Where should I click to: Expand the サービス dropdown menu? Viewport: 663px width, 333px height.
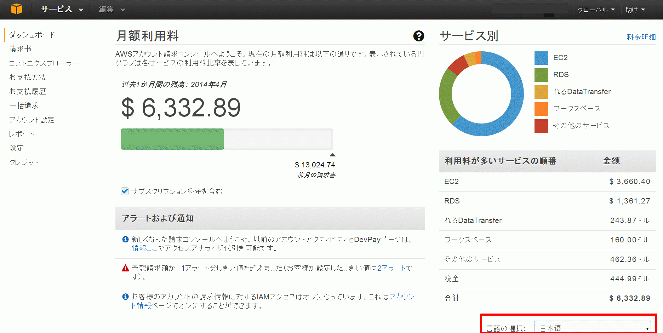click(x=62, y=9)
